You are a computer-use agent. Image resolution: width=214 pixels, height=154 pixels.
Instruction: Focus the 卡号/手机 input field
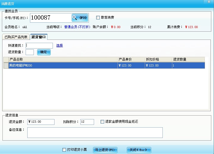pyautogui.click(x=51, y=18)
